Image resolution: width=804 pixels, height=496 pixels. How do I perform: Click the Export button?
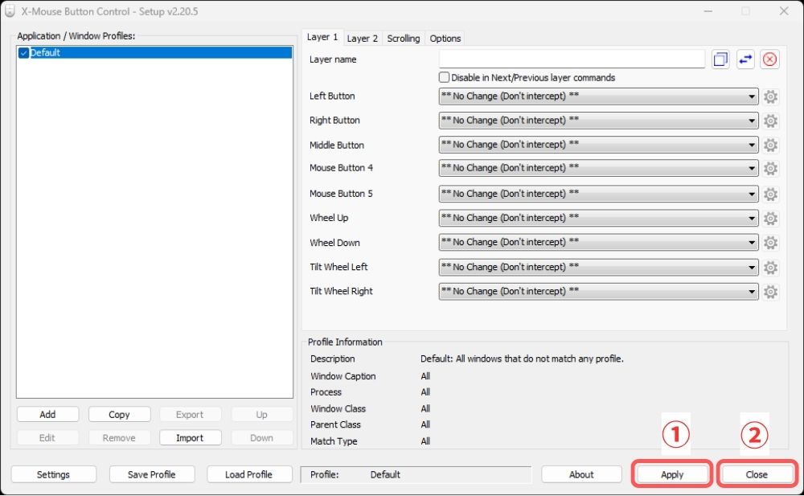[190, 415]
